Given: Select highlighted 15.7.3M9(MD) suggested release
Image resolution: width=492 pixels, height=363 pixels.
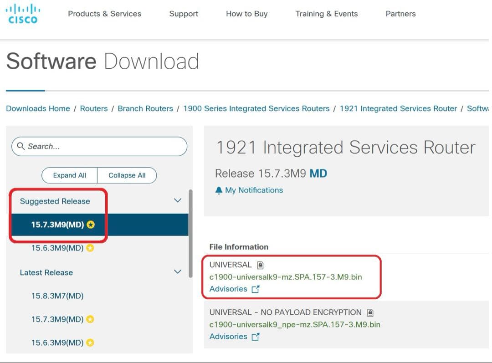Looking at the screenshot, I should [x=100, y=225].
